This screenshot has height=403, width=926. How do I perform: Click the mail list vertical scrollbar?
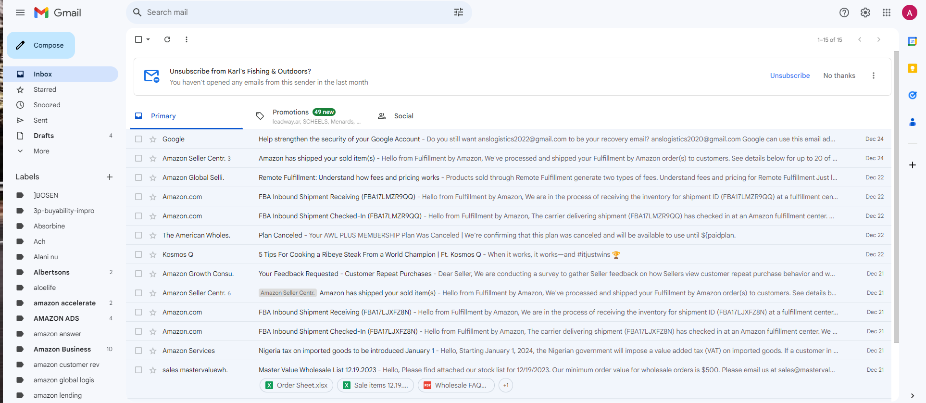(x=896, y=197)
